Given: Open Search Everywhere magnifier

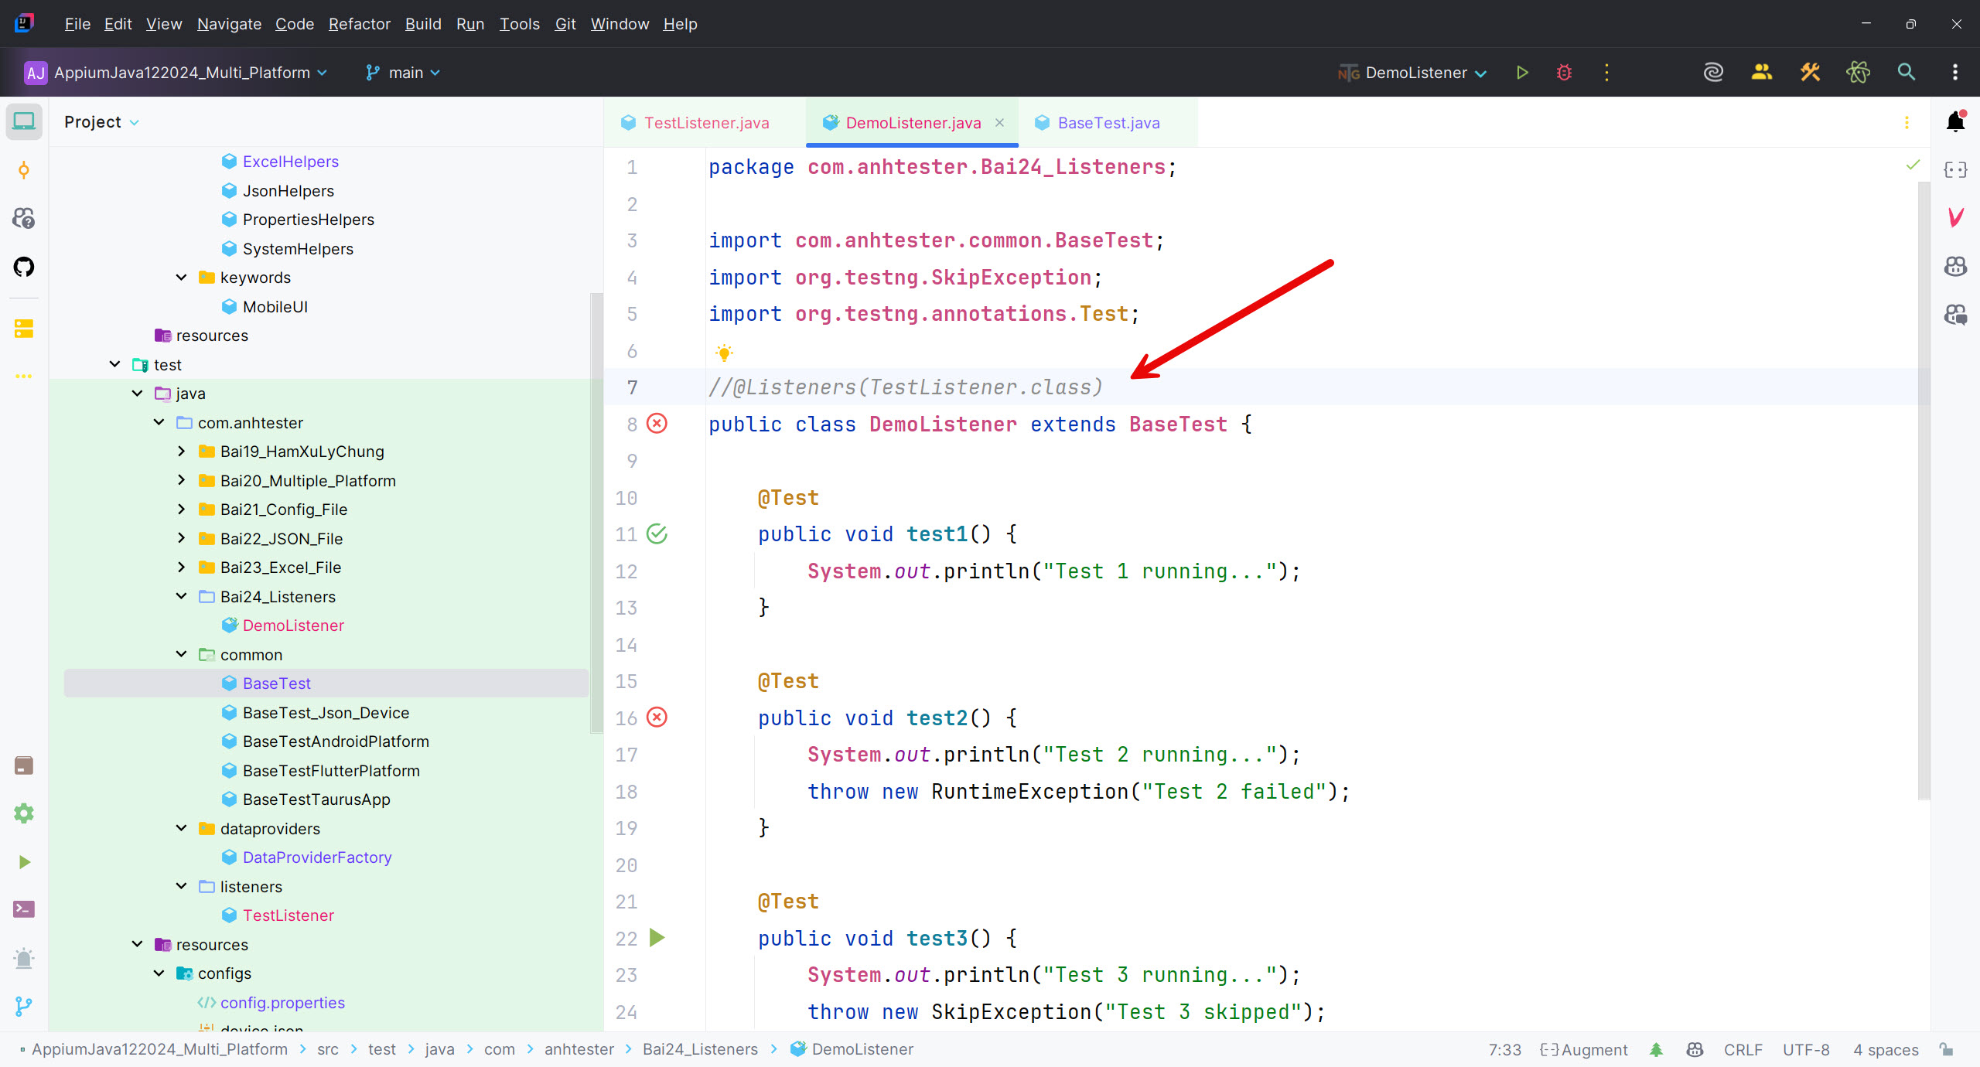Looking at the screenshot, I should (x=1907, y=73).
